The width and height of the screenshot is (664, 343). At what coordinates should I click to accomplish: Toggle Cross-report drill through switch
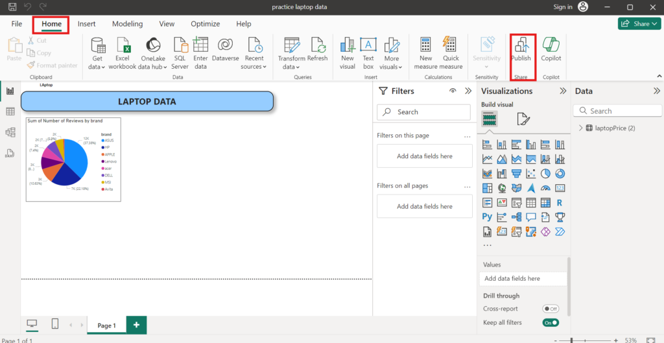click(x=551, y=309)
